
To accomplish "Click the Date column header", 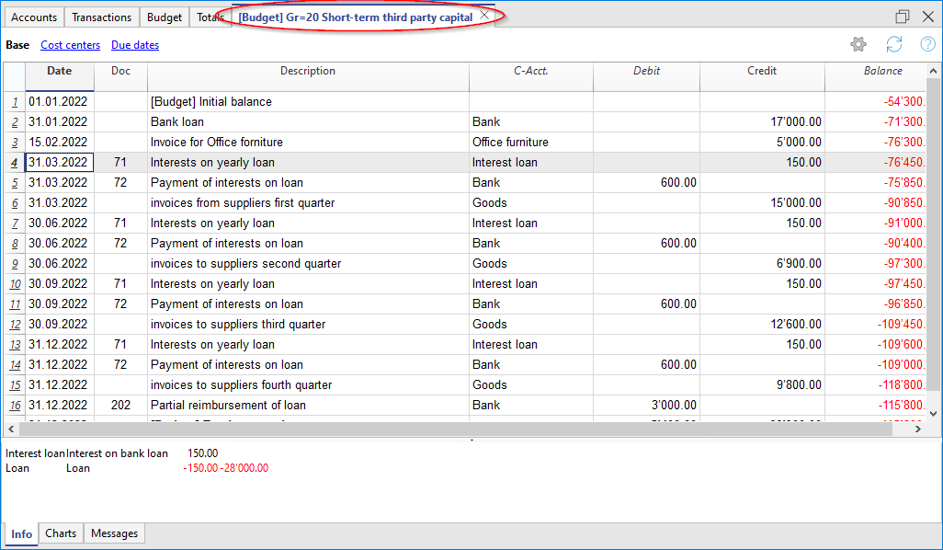I will click(59, 71).
